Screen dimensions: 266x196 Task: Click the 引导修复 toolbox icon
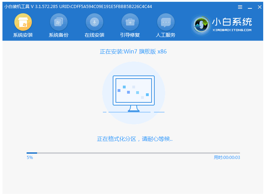point(130,22)
